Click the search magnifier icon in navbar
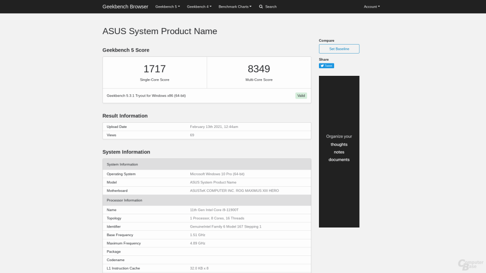 261,7
